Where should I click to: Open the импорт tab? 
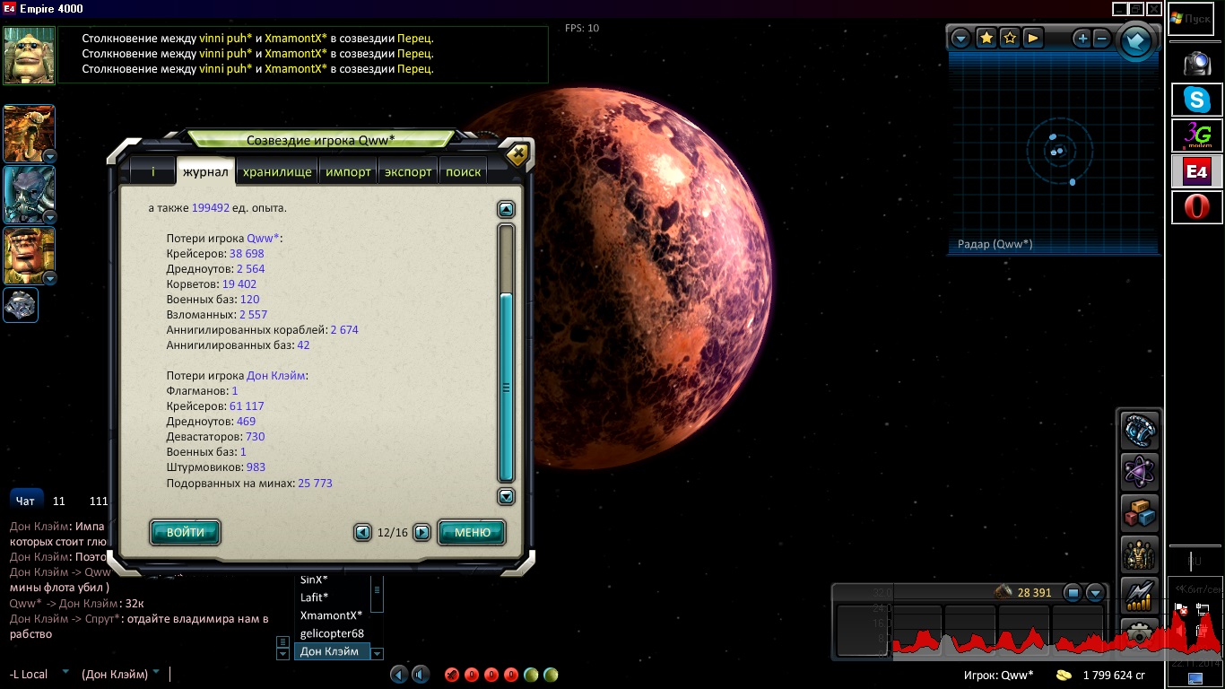(348, 171)
